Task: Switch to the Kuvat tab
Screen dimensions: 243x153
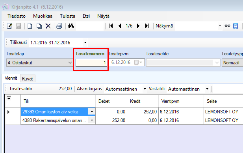Action: point(28,79)
